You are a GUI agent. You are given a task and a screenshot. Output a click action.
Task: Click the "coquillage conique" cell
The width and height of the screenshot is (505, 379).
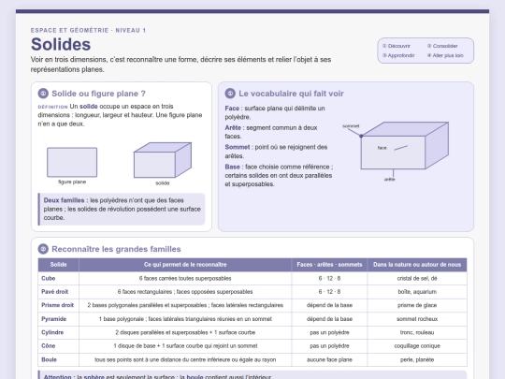[417, 346]
